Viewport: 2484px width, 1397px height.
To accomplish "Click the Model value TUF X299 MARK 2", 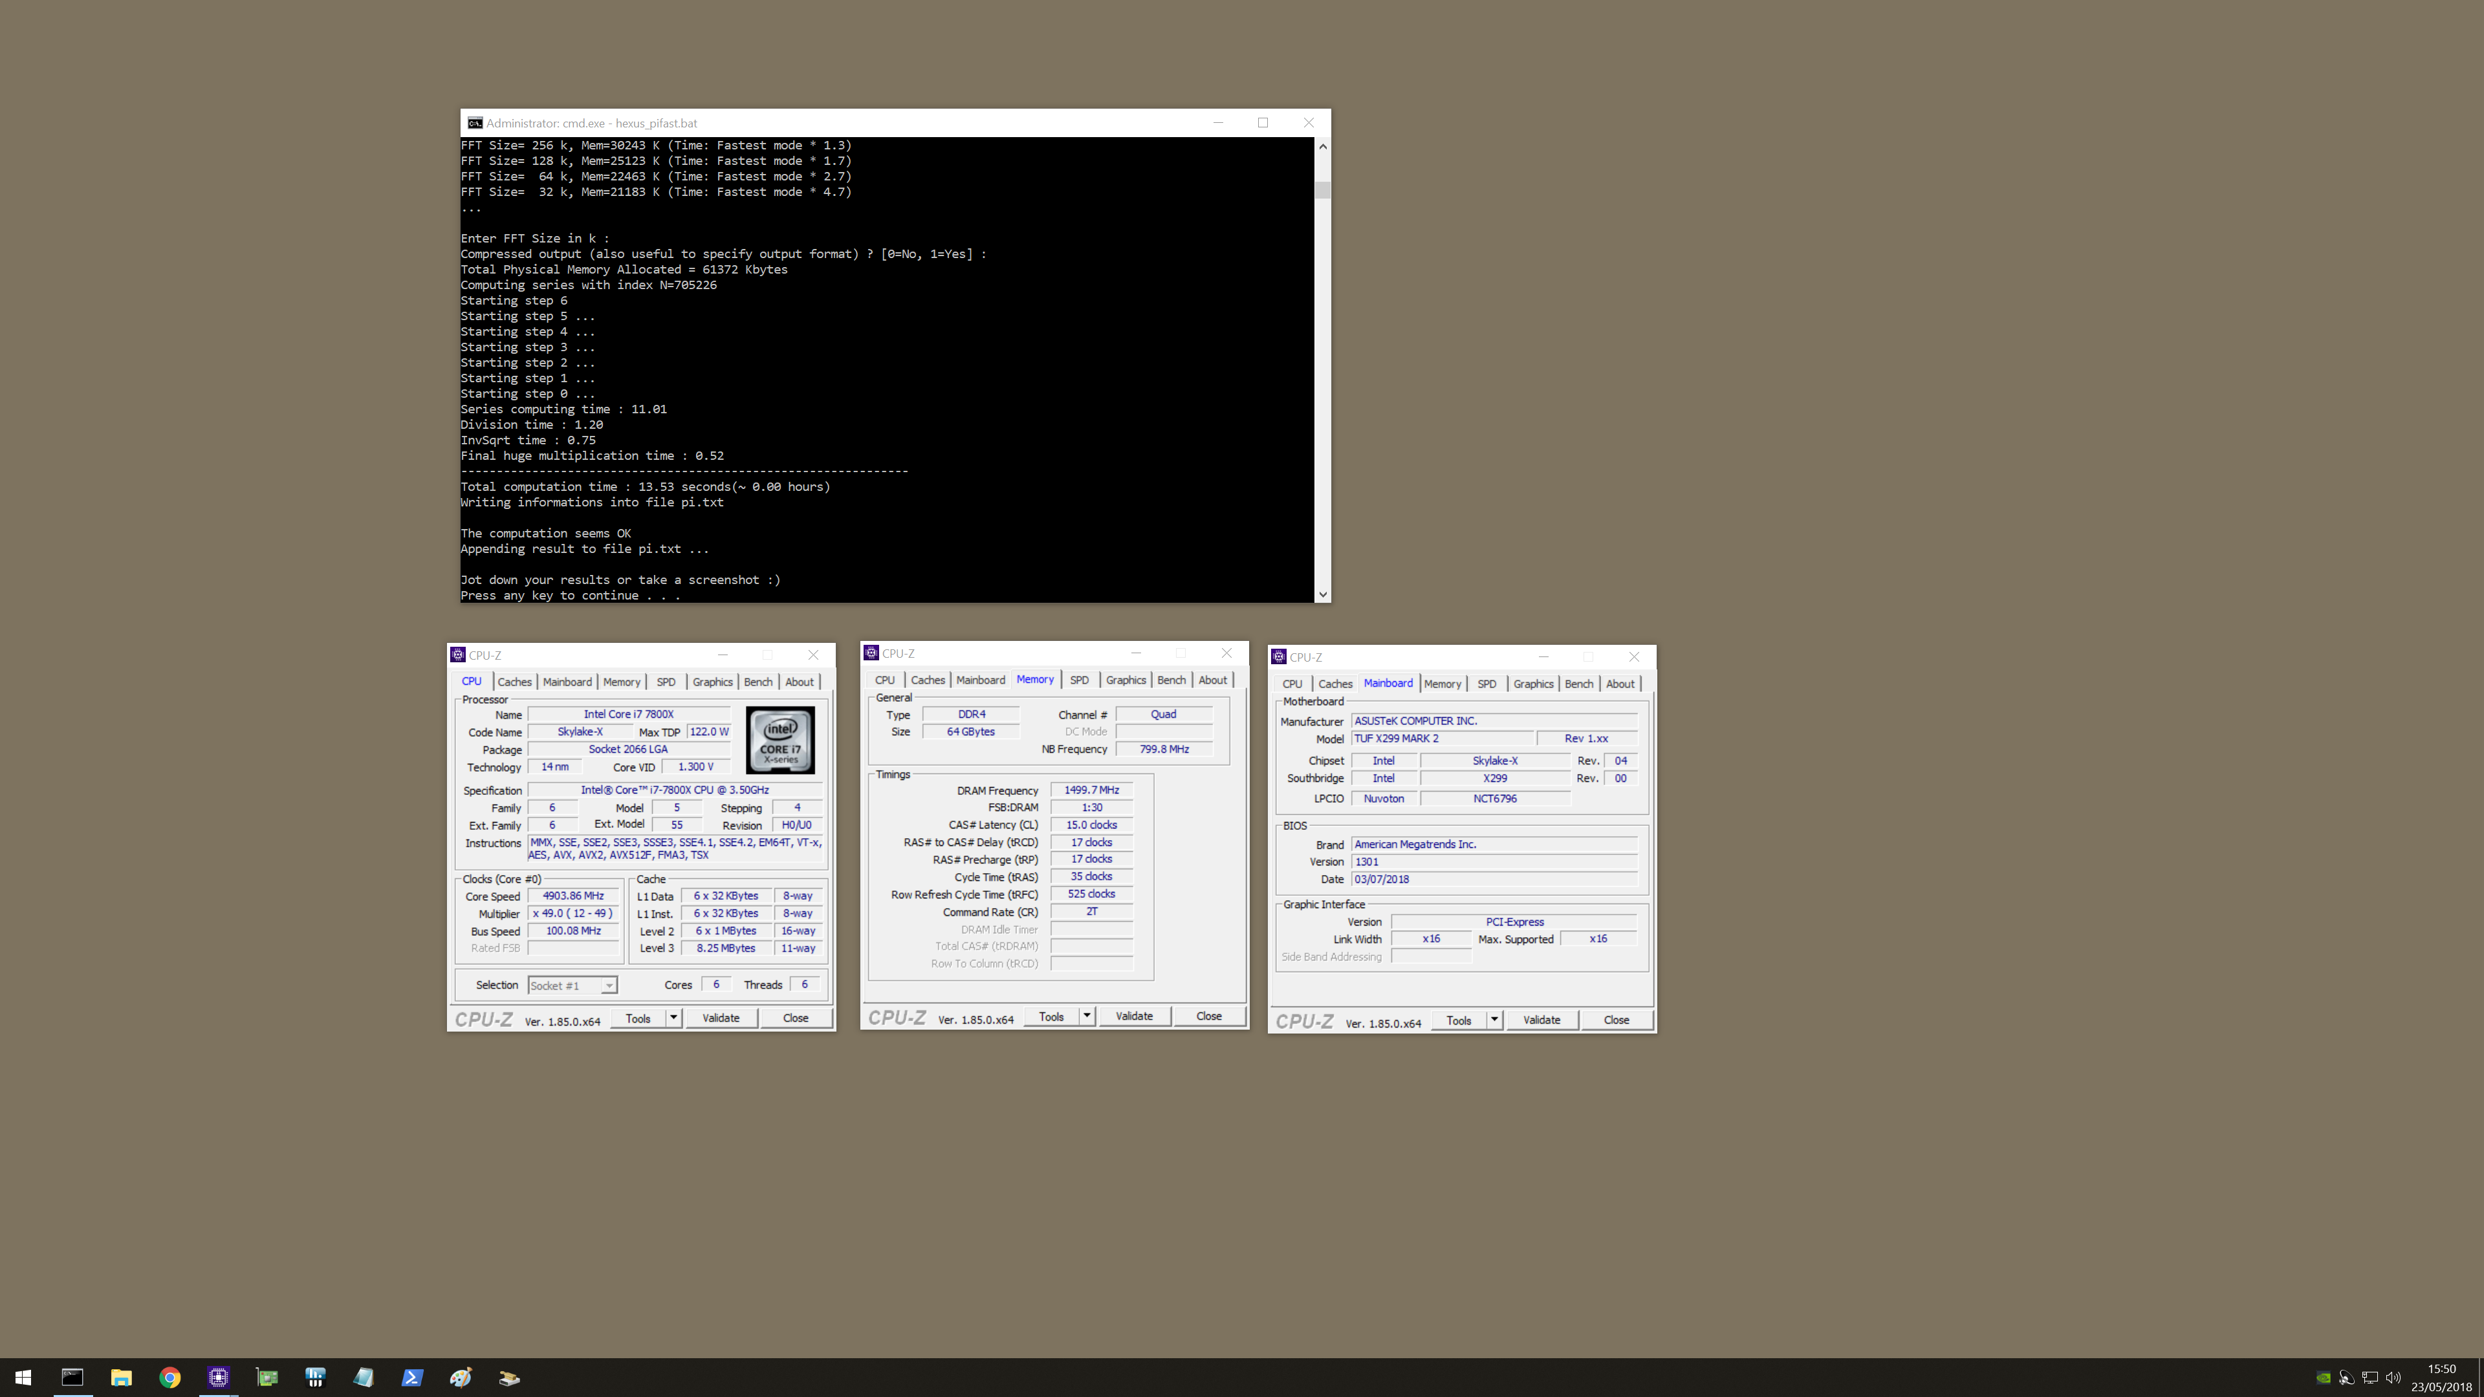I will (x=1442, y=739).
